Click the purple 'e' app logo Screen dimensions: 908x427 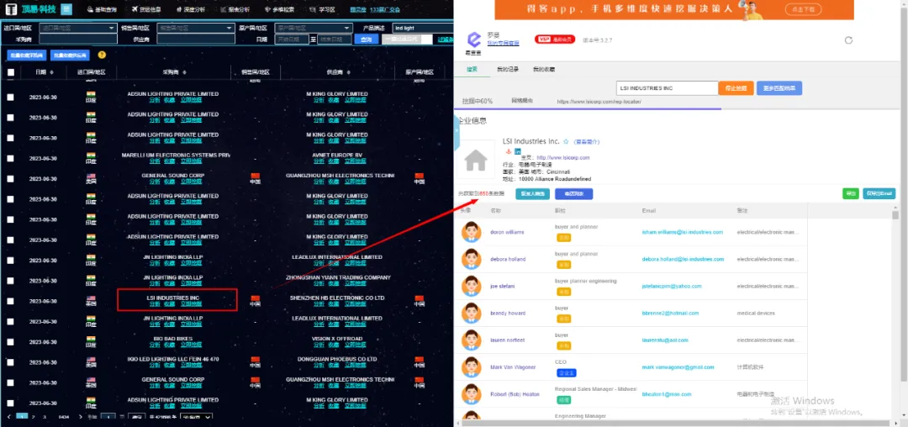(x=474, y=40)
